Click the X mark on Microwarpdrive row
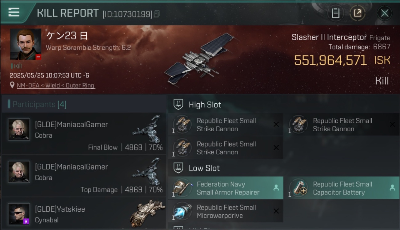 pos(276,211)
